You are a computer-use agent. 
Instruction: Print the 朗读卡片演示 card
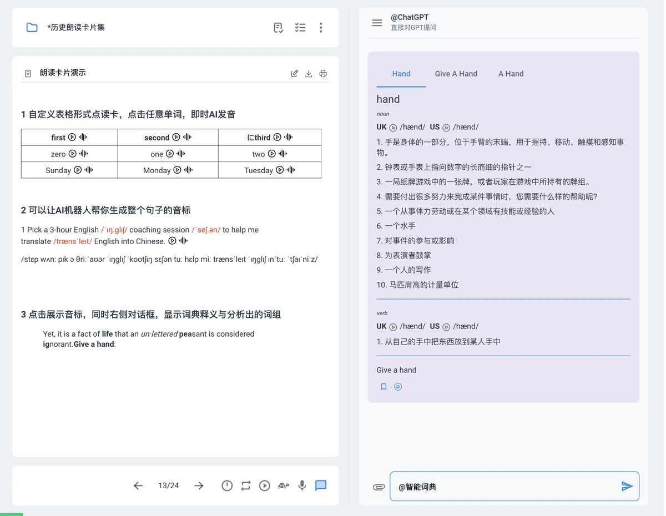(323, 74)
